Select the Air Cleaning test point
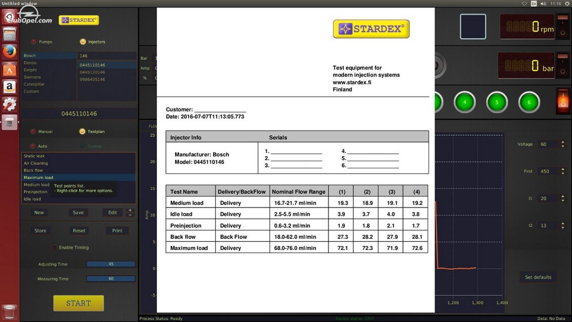This screenshot has width=572, height=322. click(x=79, y=163)
